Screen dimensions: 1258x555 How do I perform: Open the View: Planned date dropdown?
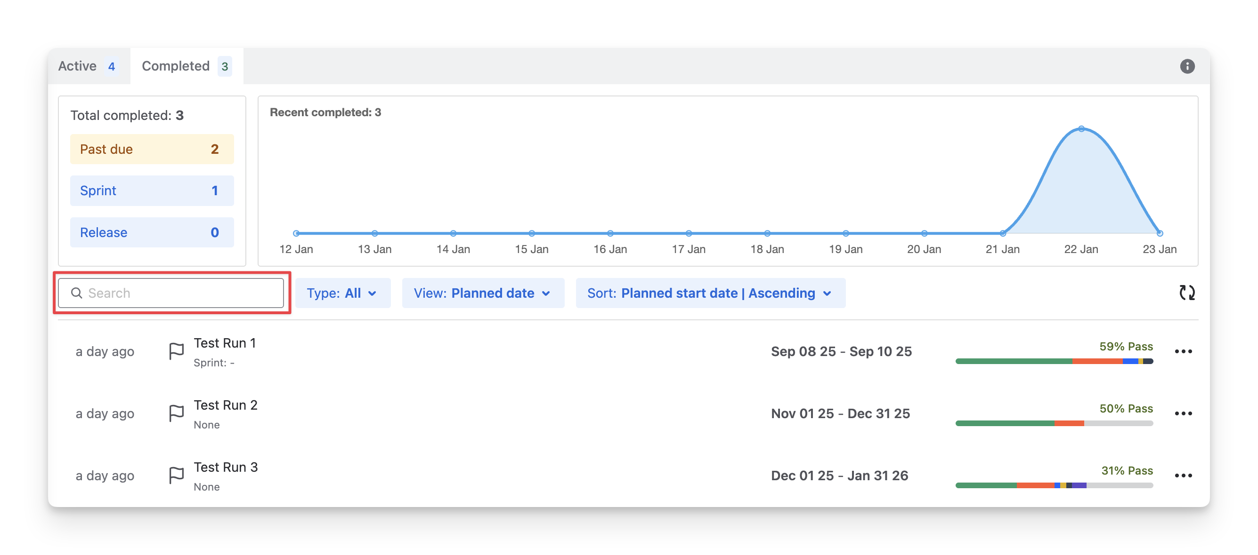click(482, 293)
